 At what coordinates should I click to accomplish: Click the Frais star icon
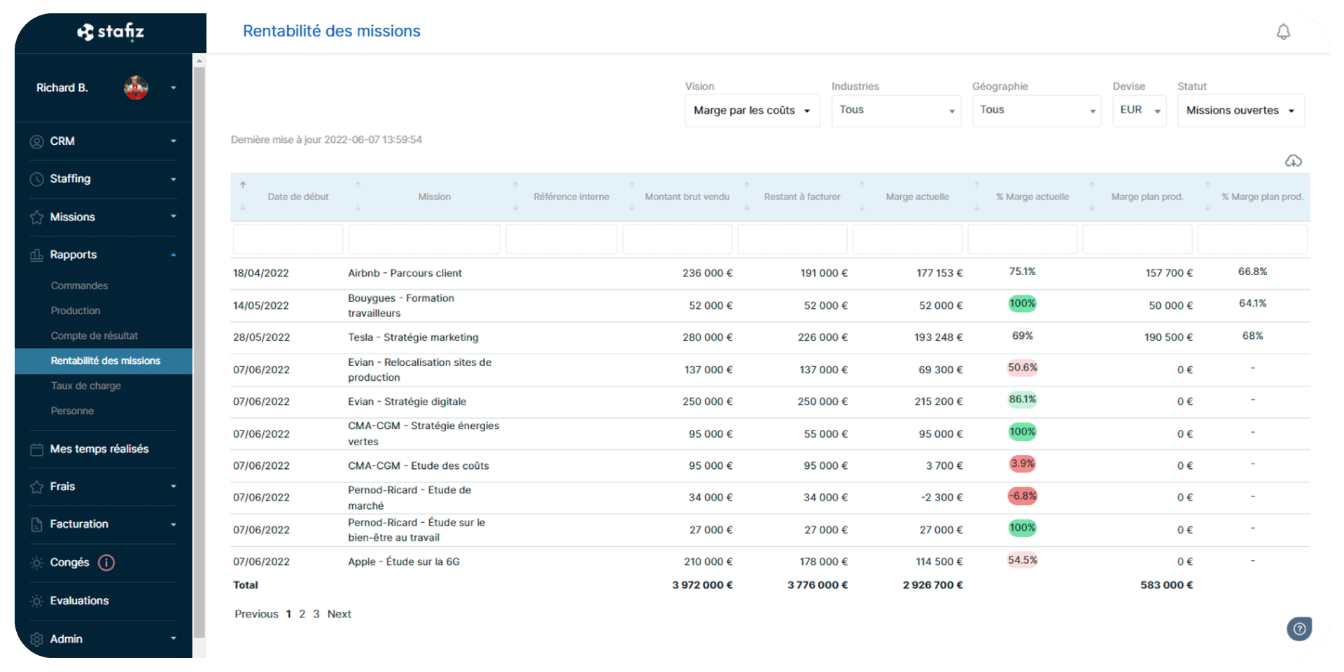click(x=37, y=486)
